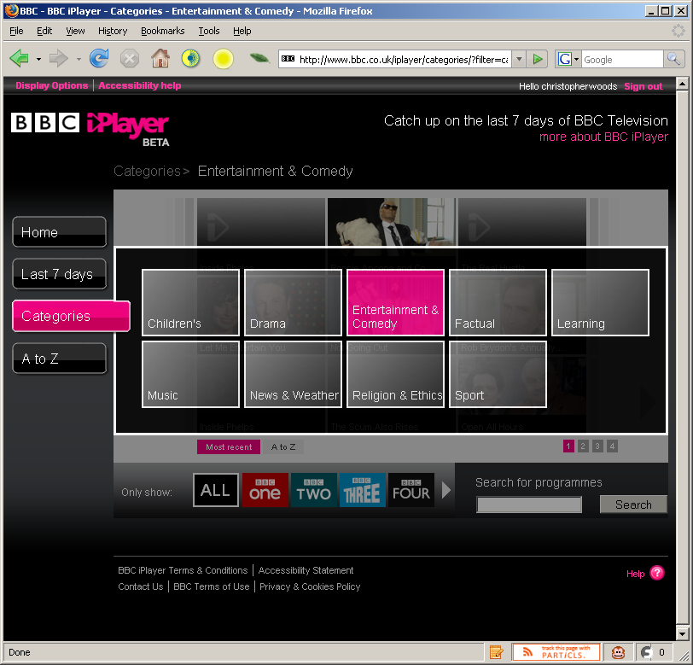693x665 pixels.
Task: Choose the Factual category tile
Action: [x=498, y=302]
